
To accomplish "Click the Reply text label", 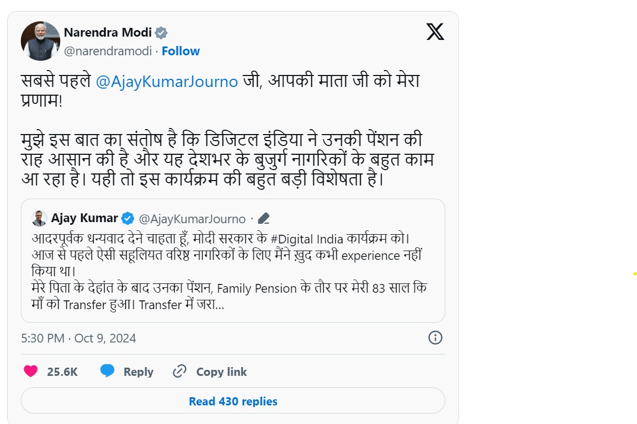I will 138,372.
